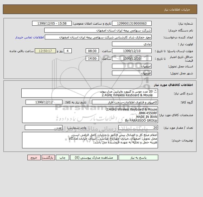
Task: Click the شماره نیاز label
Action: pos(186,24)
